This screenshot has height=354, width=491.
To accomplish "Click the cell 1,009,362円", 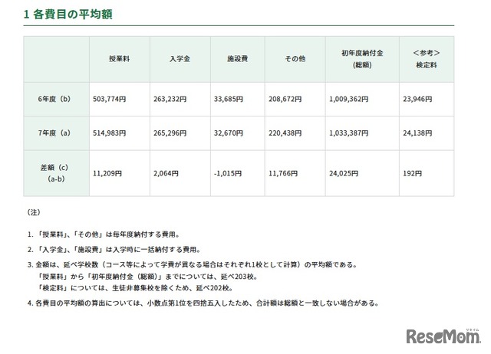I will tap(362, 99).
